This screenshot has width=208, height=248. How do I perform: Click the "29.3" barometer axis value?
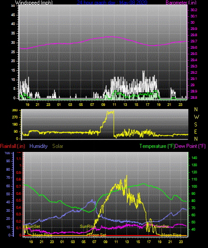tap(194, 66)
